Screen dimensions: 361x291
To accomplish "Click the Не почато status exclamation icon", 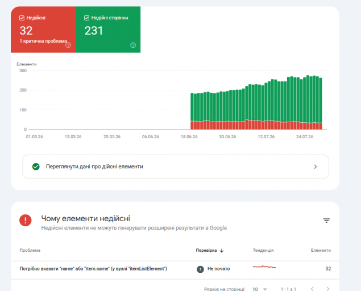I will coord(200,269).
